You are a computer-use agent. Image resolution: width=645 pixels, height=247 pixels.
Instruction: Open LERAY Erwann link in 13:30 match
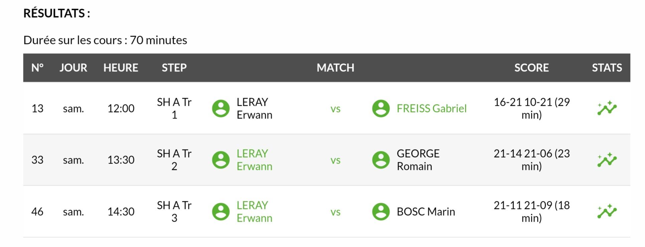click(x=254, y=160)
